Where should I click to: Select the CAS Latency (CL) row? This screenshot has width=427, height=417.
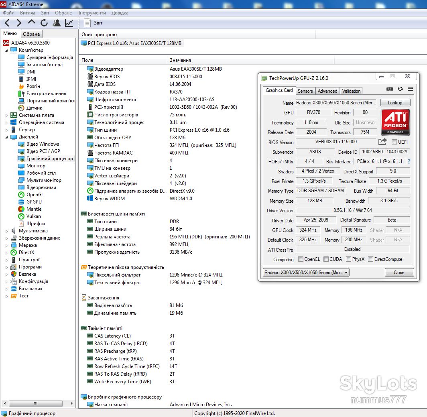(131, 336)
